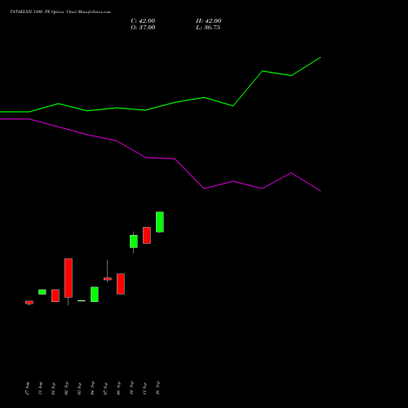408x408 pixels.
Task: Click the 10 Sep date label
Action: pos(131,388)
